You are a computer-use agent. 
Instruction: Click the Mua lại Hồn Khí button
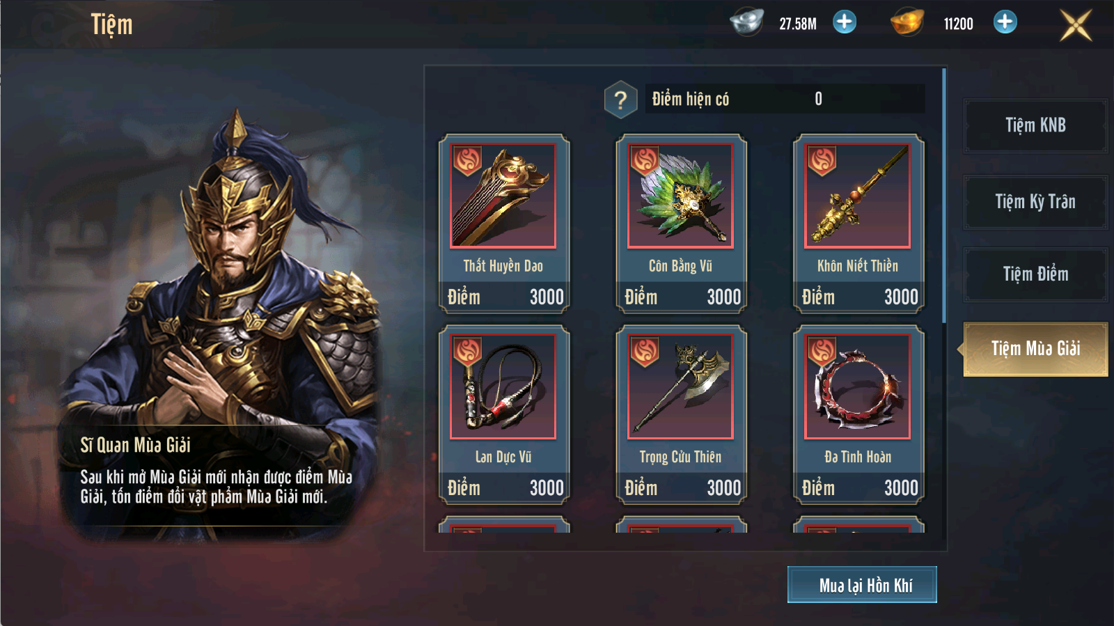(x=862, y=585)
